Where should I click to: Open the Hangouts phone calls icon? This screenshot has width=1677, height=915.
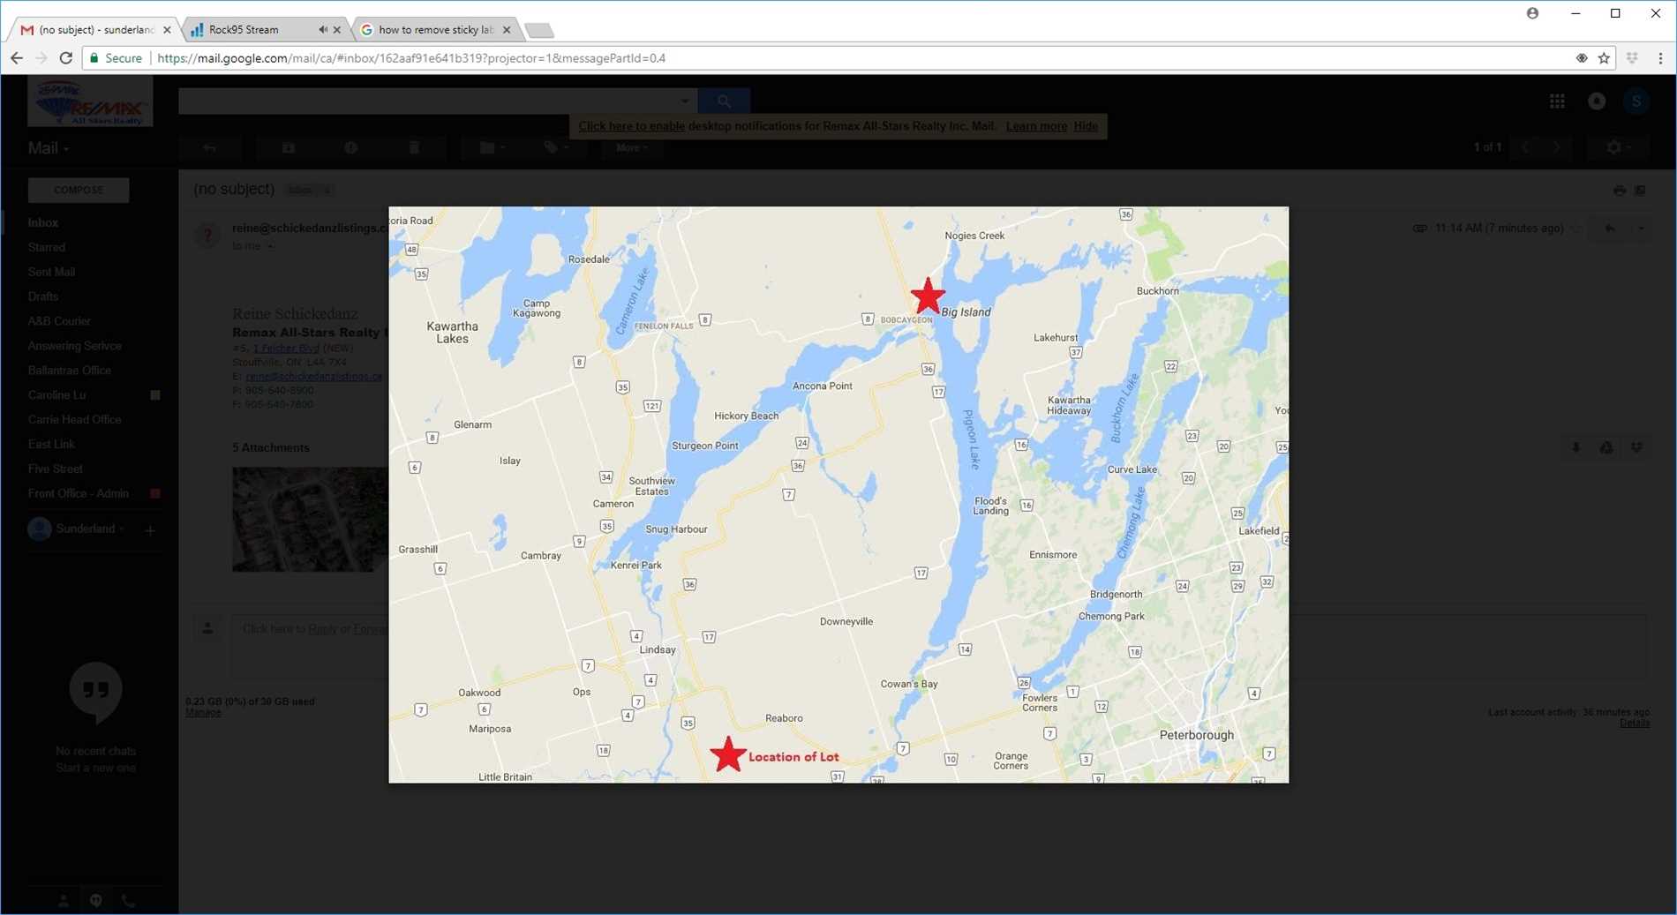(x=129, y=901)
